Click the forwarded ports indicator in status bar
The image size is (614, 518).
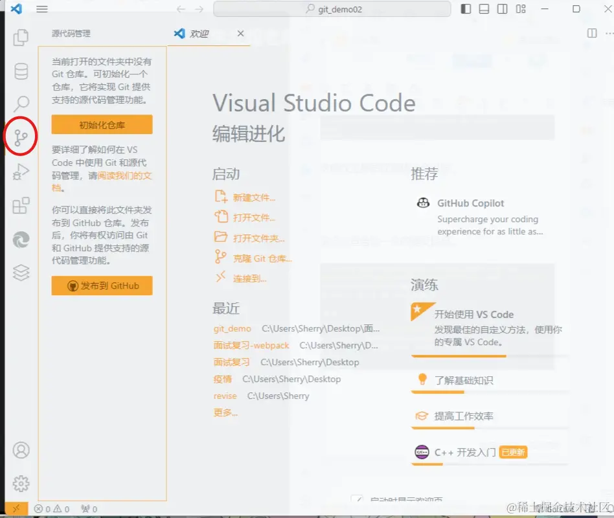tap(89, 509)
